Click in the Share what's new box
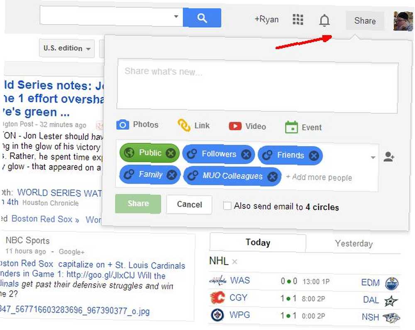 [x=258, y=87]
